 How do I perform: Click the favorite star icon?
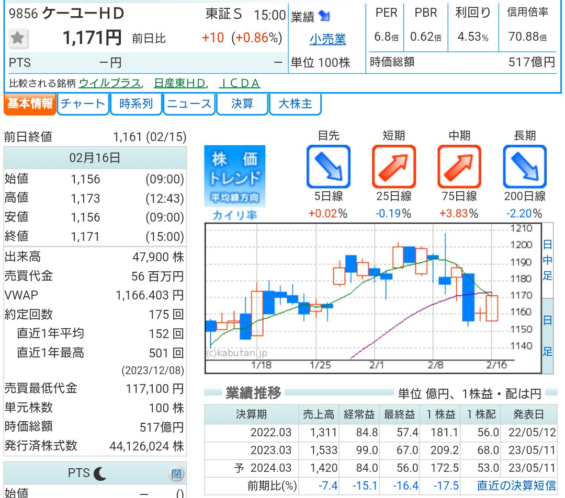[x=17, y=38]
